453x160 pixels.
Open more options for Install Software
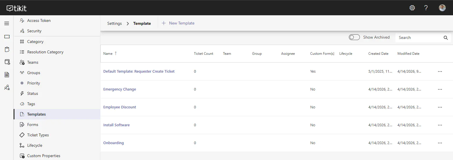click(x=440, y=125)
